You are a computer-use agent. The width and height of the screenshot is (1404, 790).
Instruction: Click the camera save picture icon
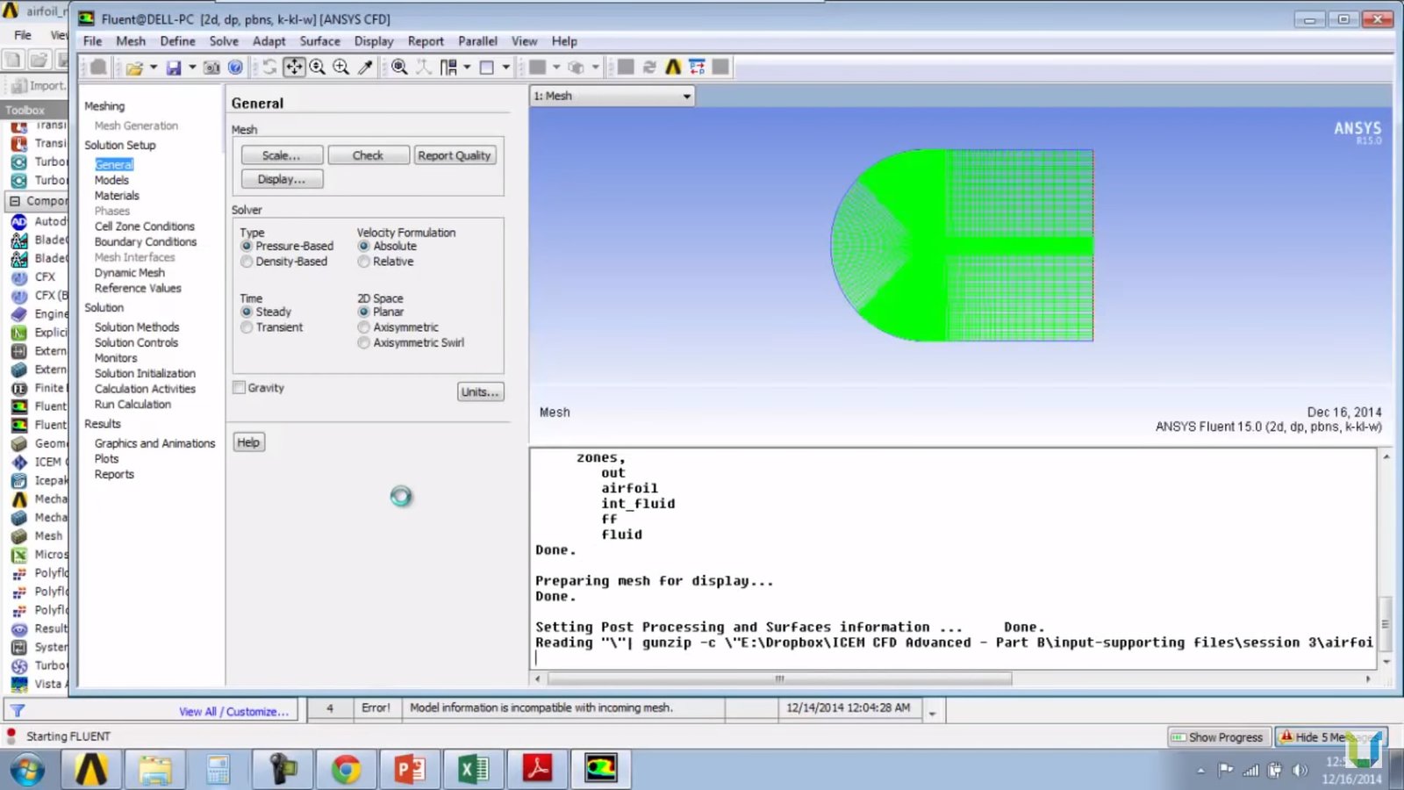[211, 68]
